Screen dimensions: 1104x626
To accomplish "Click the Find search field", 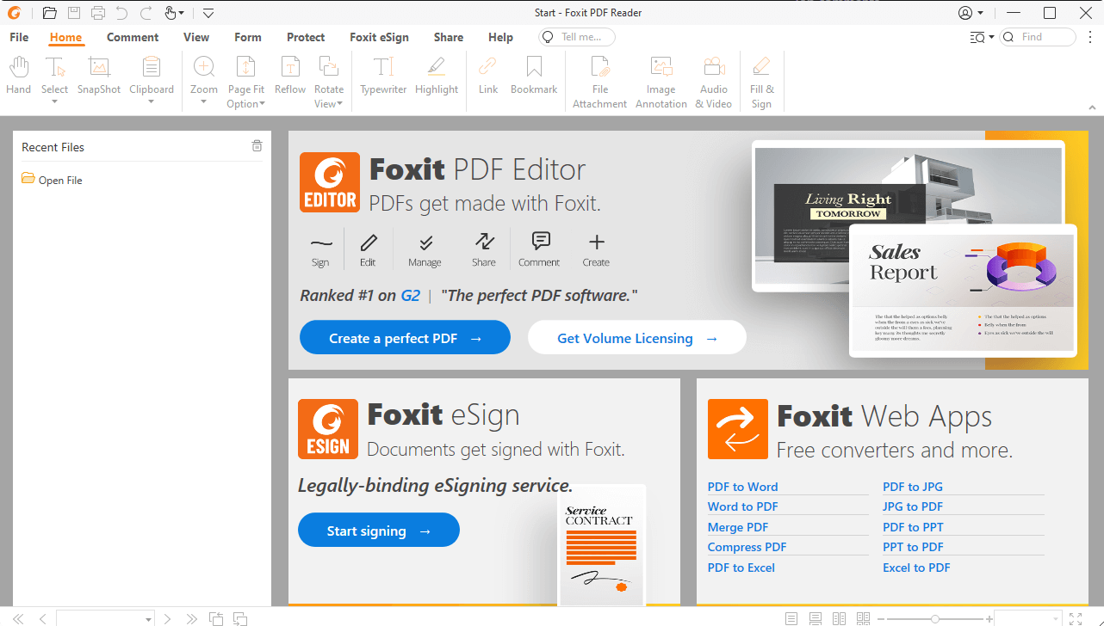I will click(1039, 37).
